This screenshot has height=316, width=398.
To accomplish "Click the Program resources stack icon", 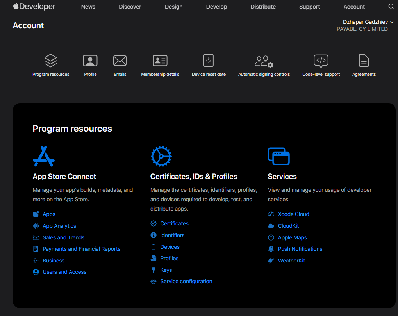I will pos(50,61).
